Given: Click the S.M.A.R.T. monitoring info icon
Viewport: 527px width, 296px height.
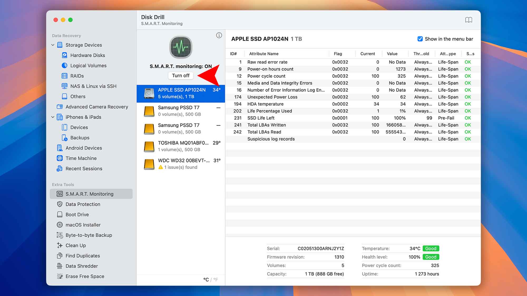Looking at the screenshot, I should coord(219,35).
